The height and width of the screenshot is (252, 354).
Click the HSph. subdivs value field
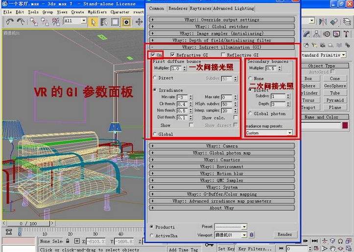[227, 104]
